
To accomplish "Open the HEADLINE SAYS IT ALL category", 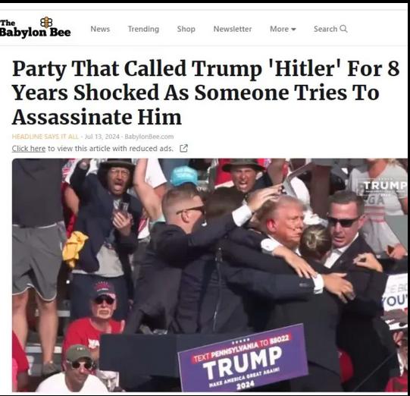I will [45, 137].
